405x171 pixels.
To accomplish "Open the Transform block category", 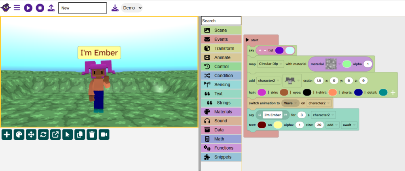I will coord(221,48).
